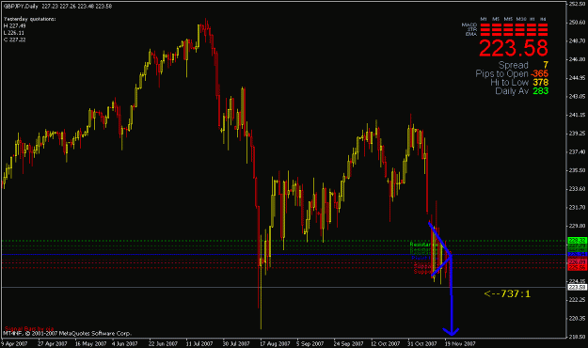Click the green 228.32 resistance price tag
Viewport: 588px width, 348px height.
(577, 240)
